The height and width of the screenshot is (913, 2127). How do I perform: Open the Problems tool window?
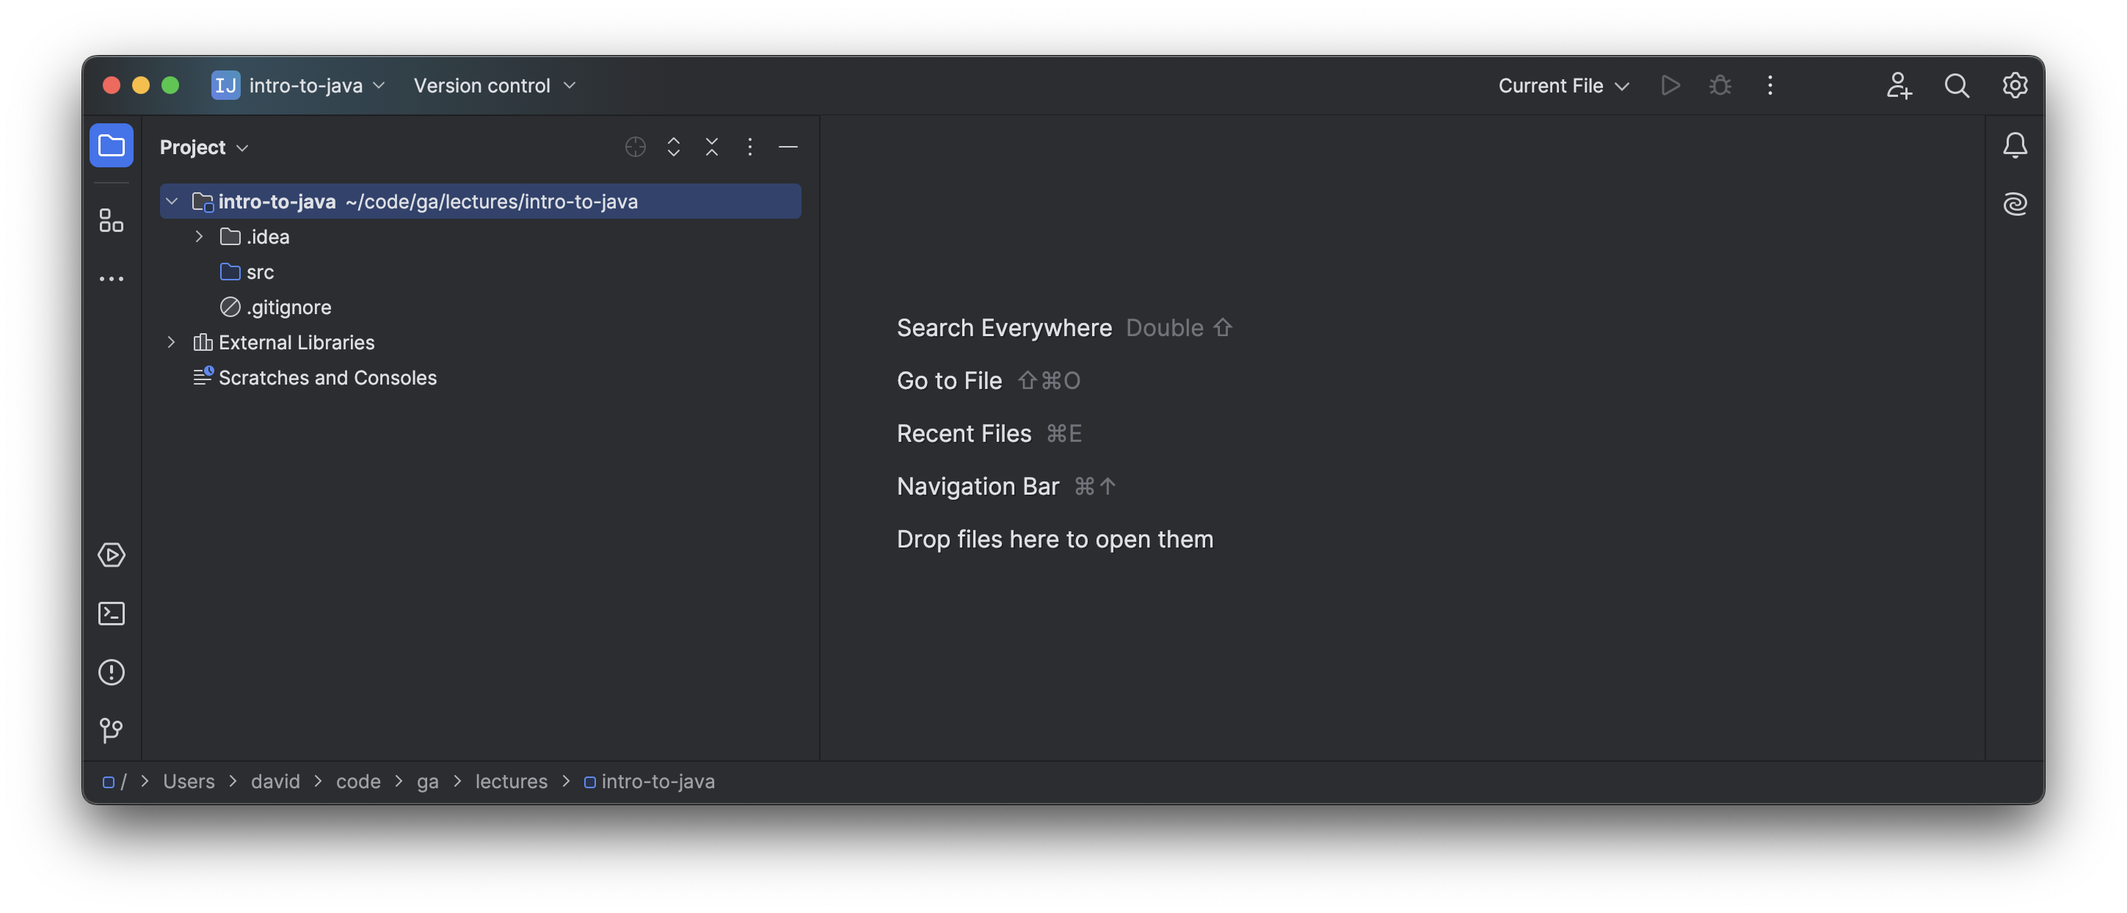pos(111,672)
